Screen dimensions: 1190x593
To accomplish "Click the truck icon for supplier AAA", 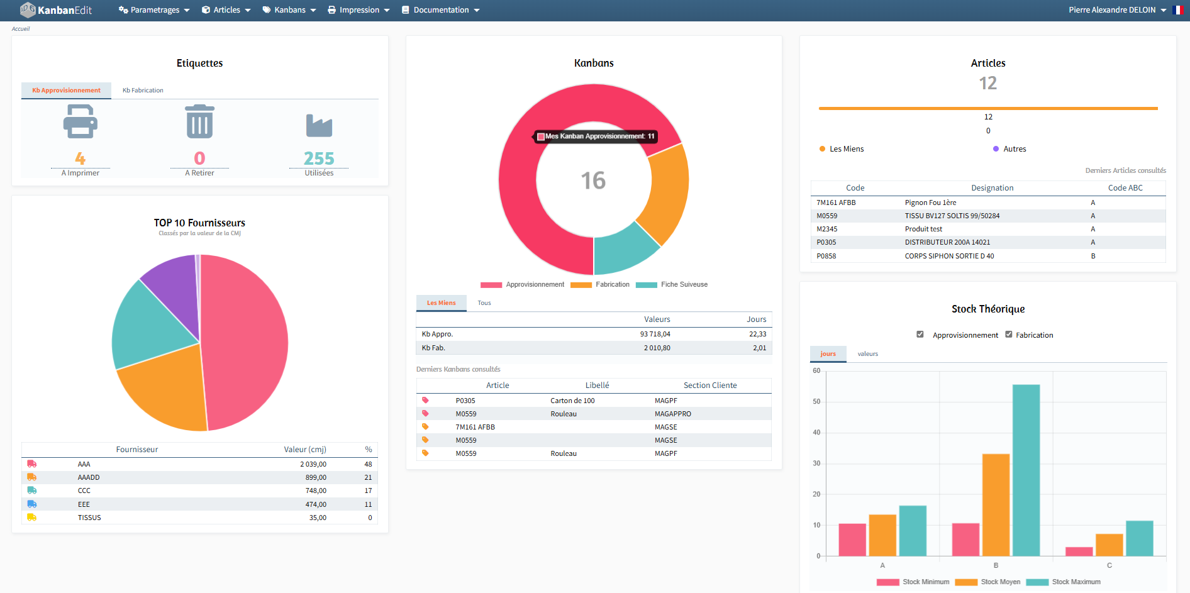I will [32, 464].
